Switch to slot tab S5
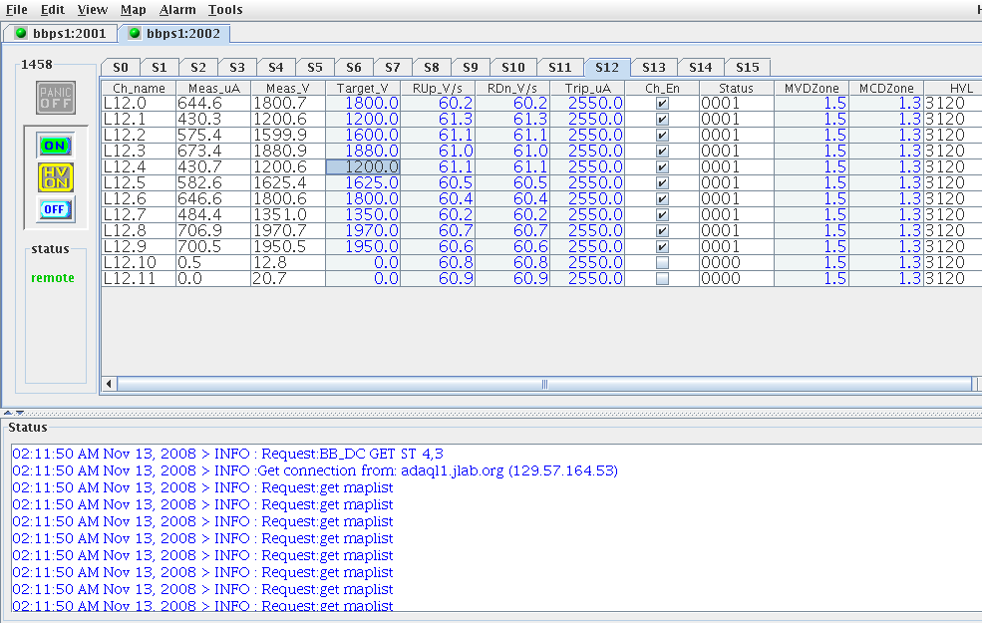982x624 pixels. click(x=315, y=67)
